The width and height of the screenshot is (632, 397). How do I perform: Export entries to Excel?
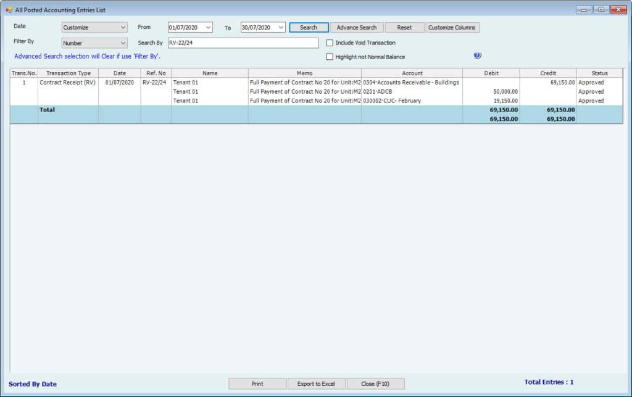(316, 383)
